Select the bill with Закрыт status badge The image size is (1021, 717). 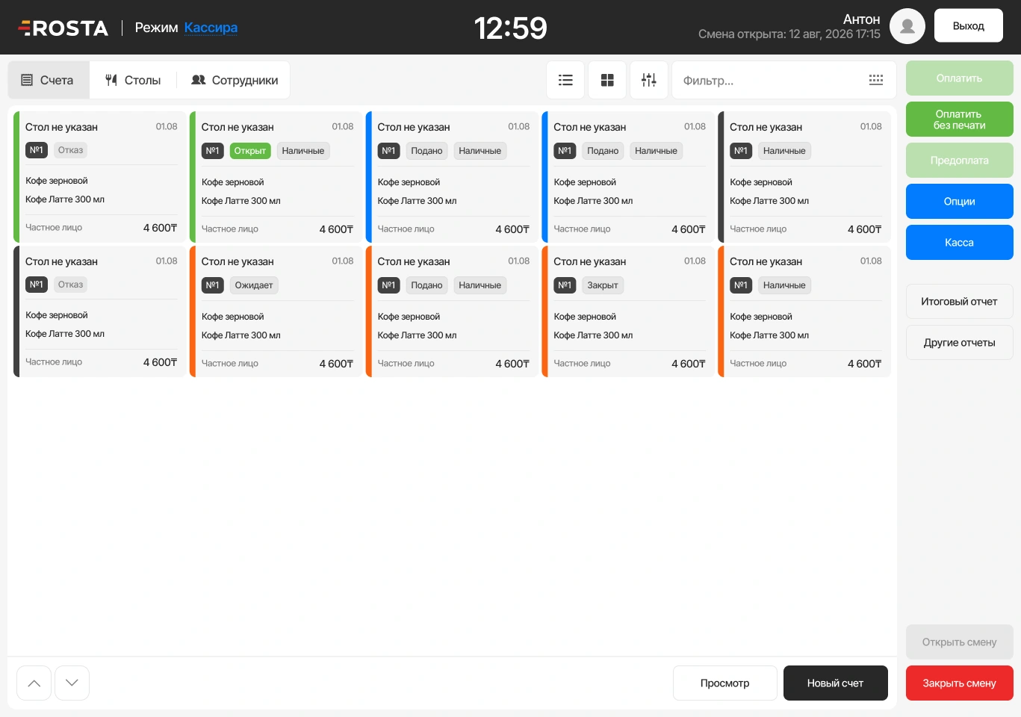[629, 311]
